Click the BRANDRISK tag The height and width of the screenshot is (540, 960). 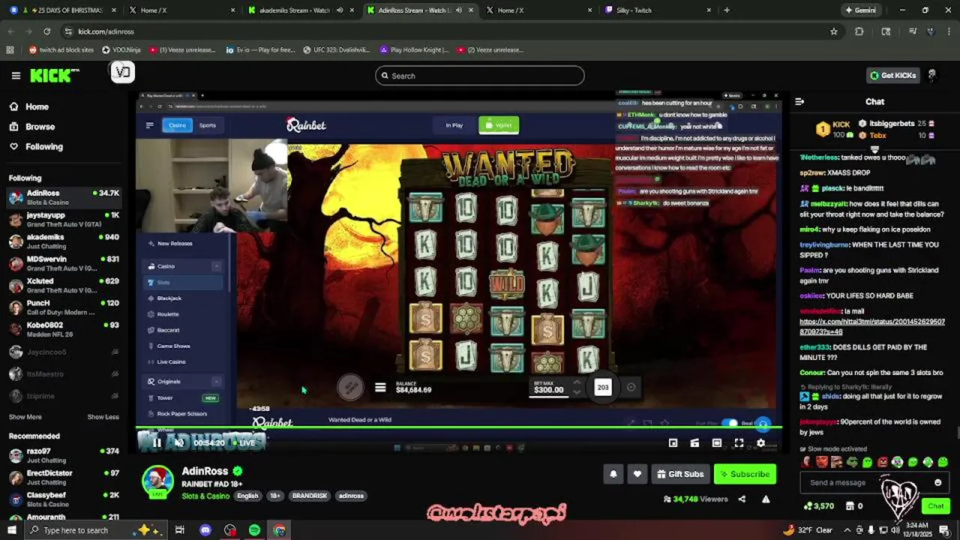pyautogui.click(x=309, y=496)
